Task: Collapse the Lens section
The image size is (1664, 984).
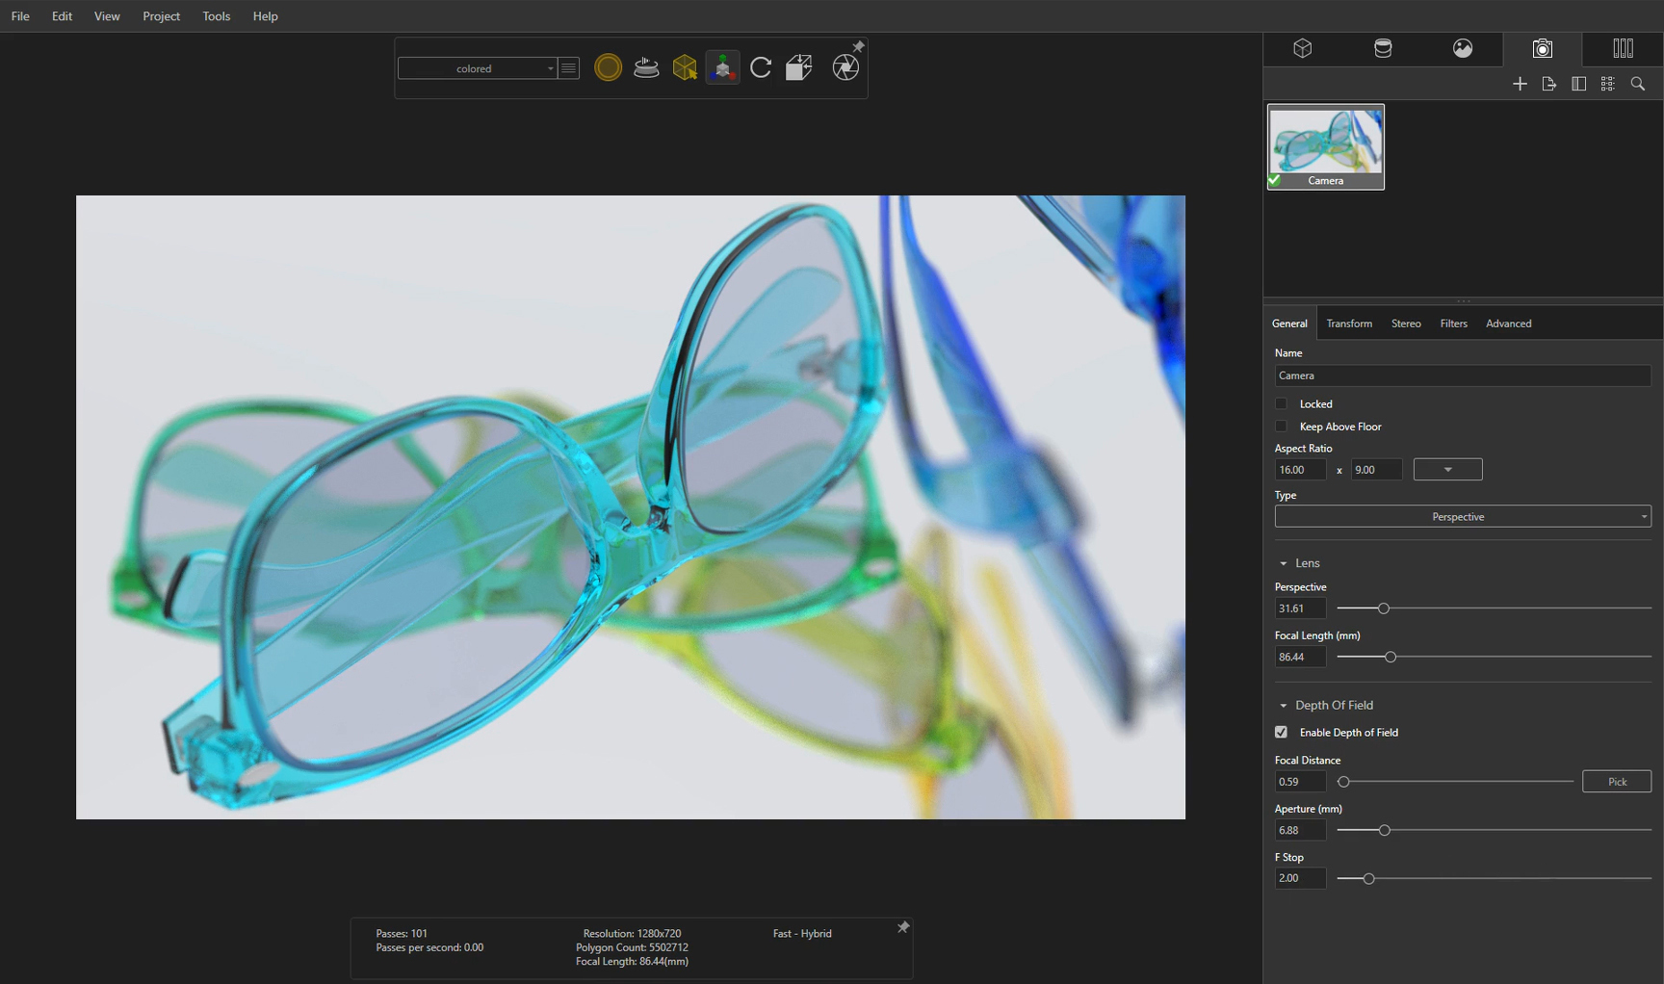Action: click(x=1284, y=563)
